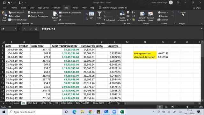Open the Page Layout tab
204x115 pixels.
(43, 8)
